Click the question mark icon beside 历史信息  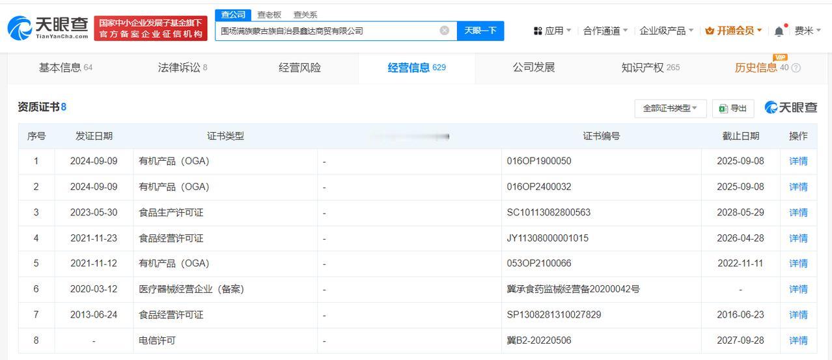point(796,68)
